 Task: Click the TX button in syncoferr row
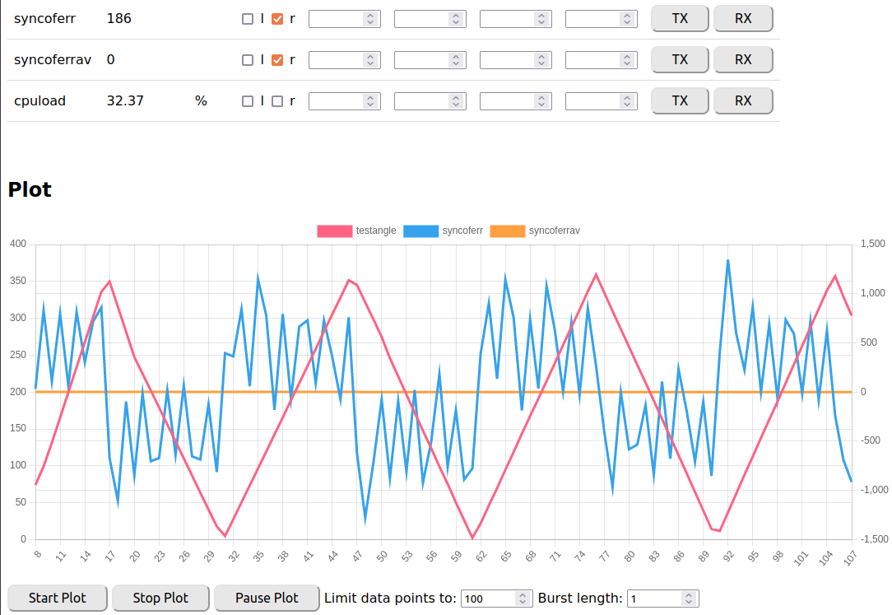tap(680, 18)
